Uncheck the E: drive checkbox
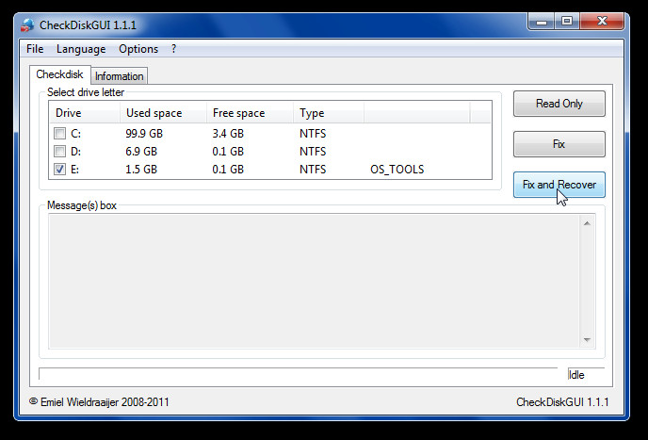 [59, 170]
